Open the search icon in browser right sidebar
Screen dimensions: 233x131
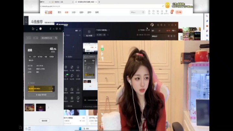207,16
